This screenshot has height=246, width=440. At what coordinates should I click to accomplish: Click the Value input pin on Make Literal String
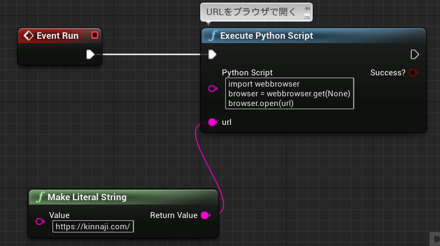click(x=40, y=222)
